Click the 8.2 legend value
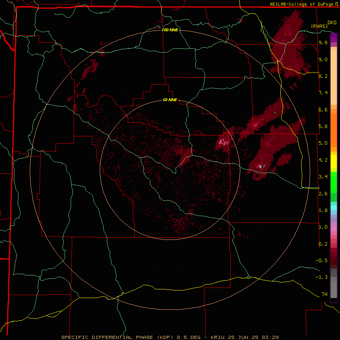The width and height of the screenshot is (340, 340). pos(323,76)
